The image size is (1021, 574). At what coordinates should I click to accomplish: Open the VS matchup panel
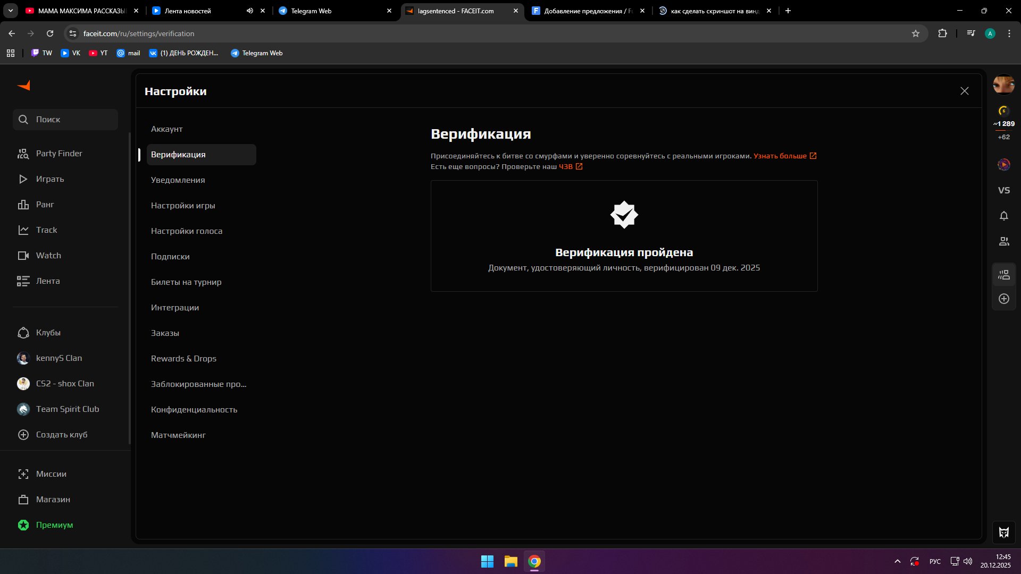point(1004,190)
